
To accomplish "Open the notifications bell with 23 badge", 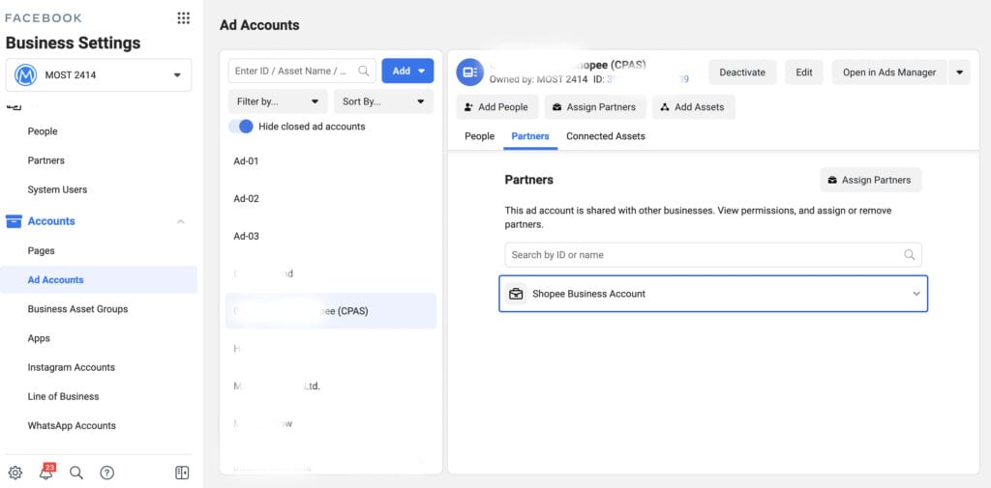I will tap(46, 473).
